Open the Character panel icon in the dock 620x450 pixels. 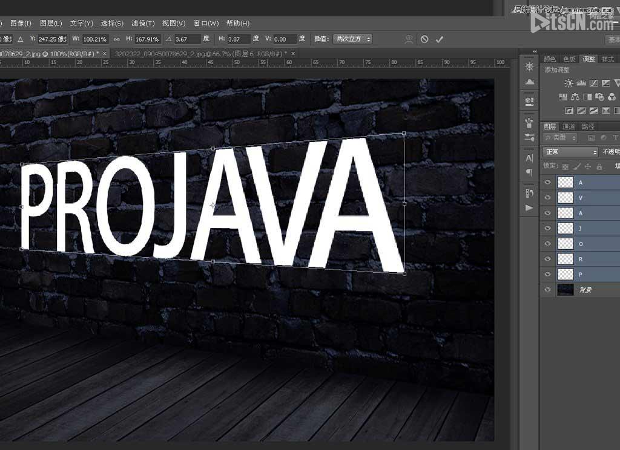pyautogui.click(x=530, y=158)
